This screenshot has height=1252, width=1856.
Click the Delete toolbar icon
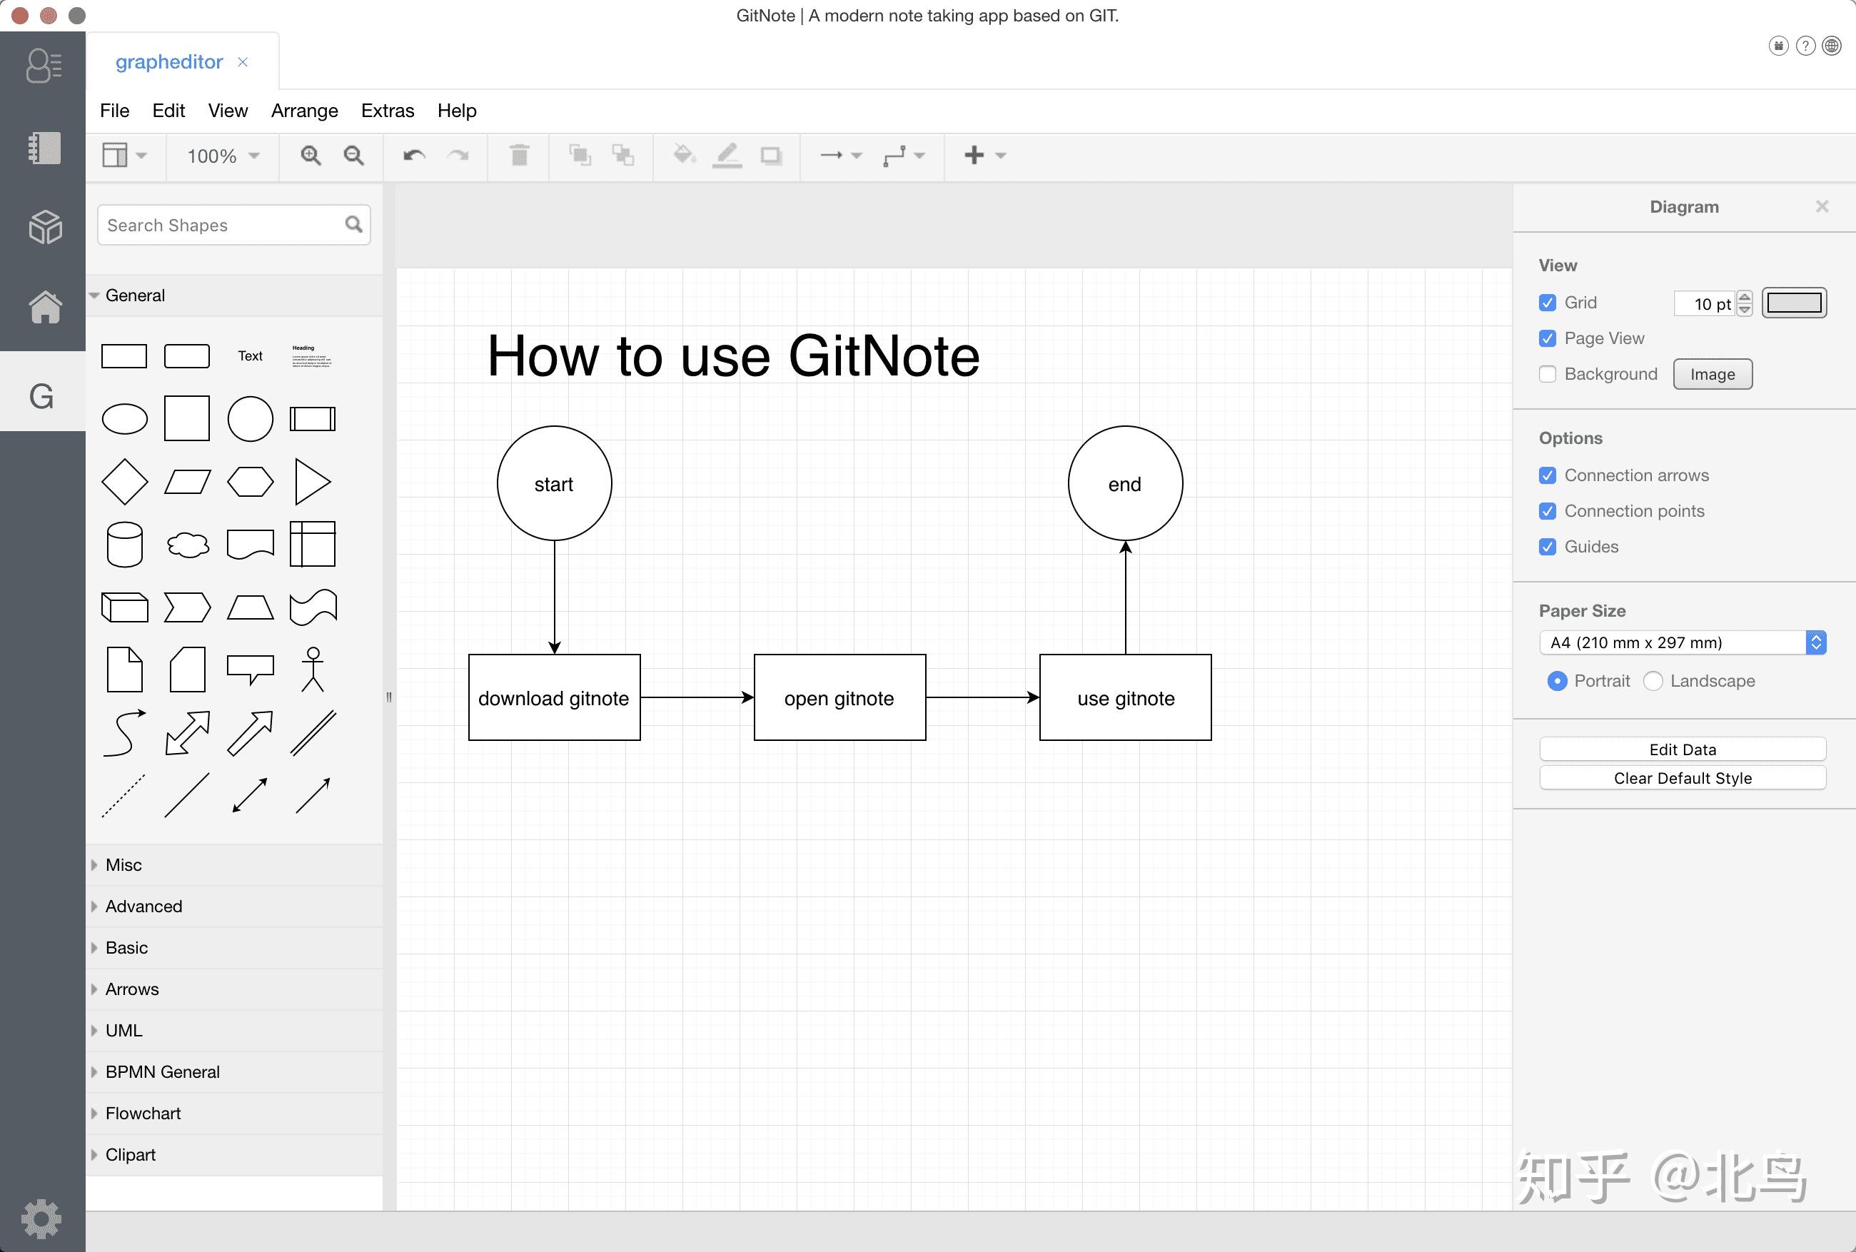[x=518, y=156]
